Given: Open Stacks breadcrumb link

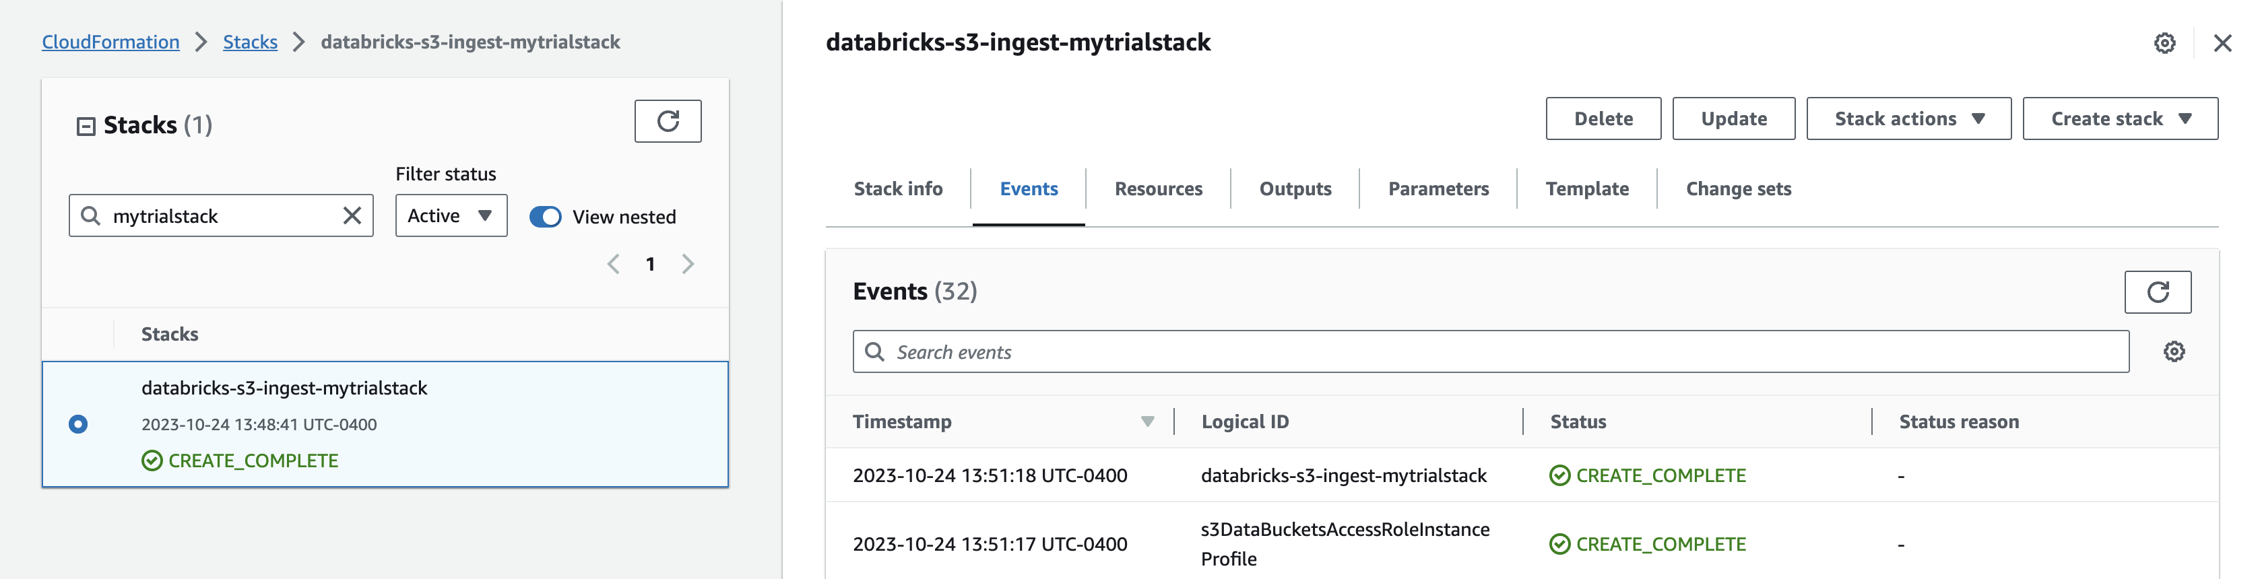Looking at the screenshot, I should click(x=250, y=42).
